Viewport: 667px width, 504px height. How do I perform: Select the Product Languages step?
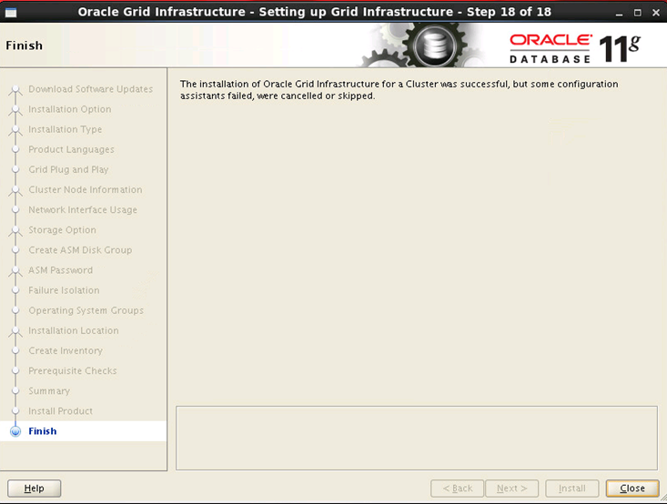71,149
